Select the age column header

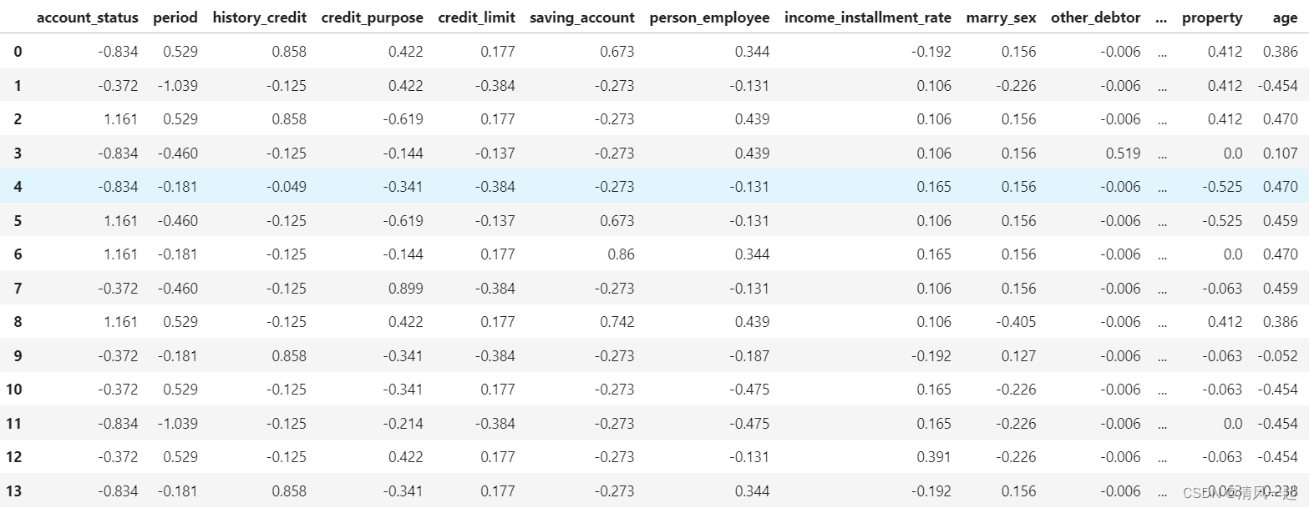1286,18
